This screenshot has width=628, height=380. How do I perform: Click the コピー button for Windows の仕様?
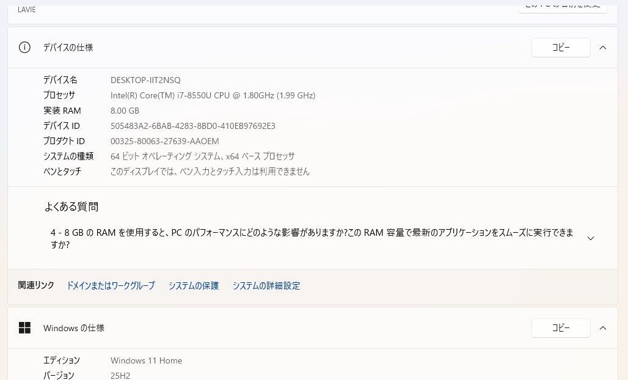560,327
